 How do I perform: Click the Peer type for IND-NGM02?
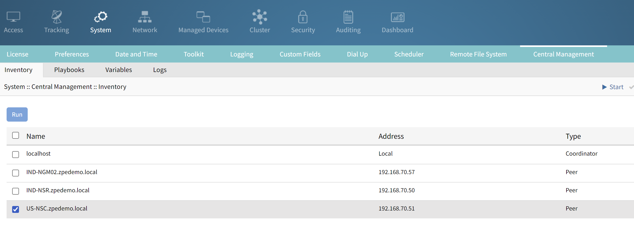[571, 172]
